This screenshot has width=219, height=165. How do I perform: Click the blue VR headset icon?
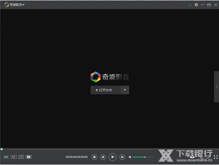(190, 5)
